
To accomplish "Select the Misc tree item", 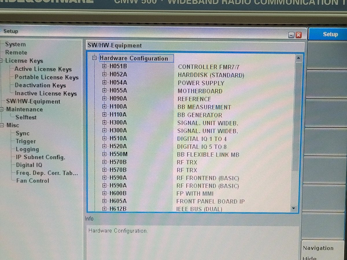I will [x=13, y=125].
